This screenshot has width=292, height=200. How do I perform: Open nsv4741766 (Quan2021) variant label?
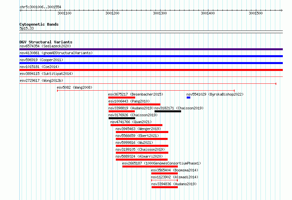pyautogui.click(x=131, y=122)
